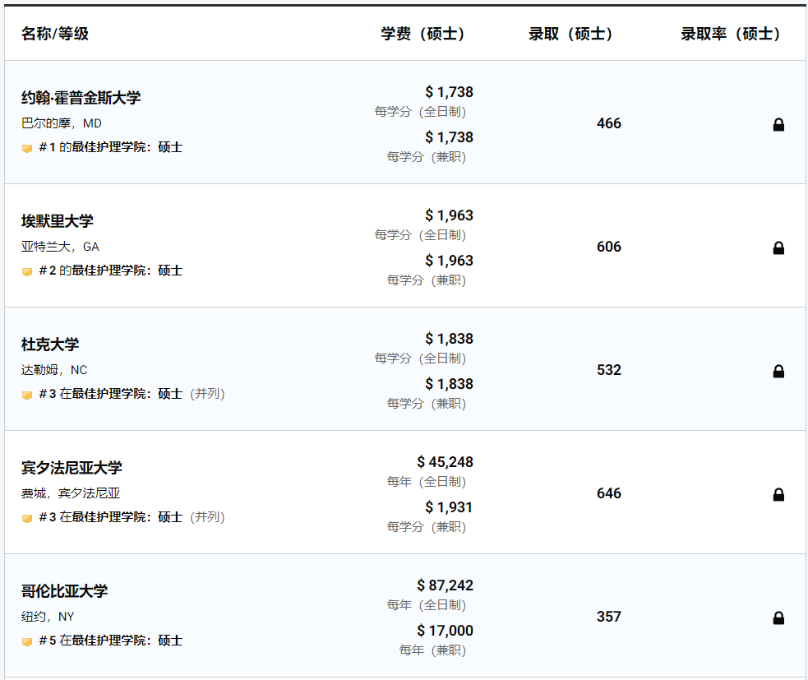The width and height of the screenshot is (808, 680).
Task: Click the #2 ranking badge icon
Action: coord(27,271)
